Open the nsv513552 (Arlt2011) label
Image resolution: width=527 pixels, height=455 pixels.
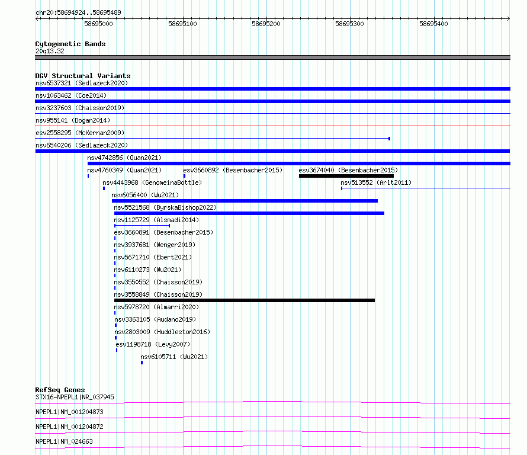[x=376, y=182]
